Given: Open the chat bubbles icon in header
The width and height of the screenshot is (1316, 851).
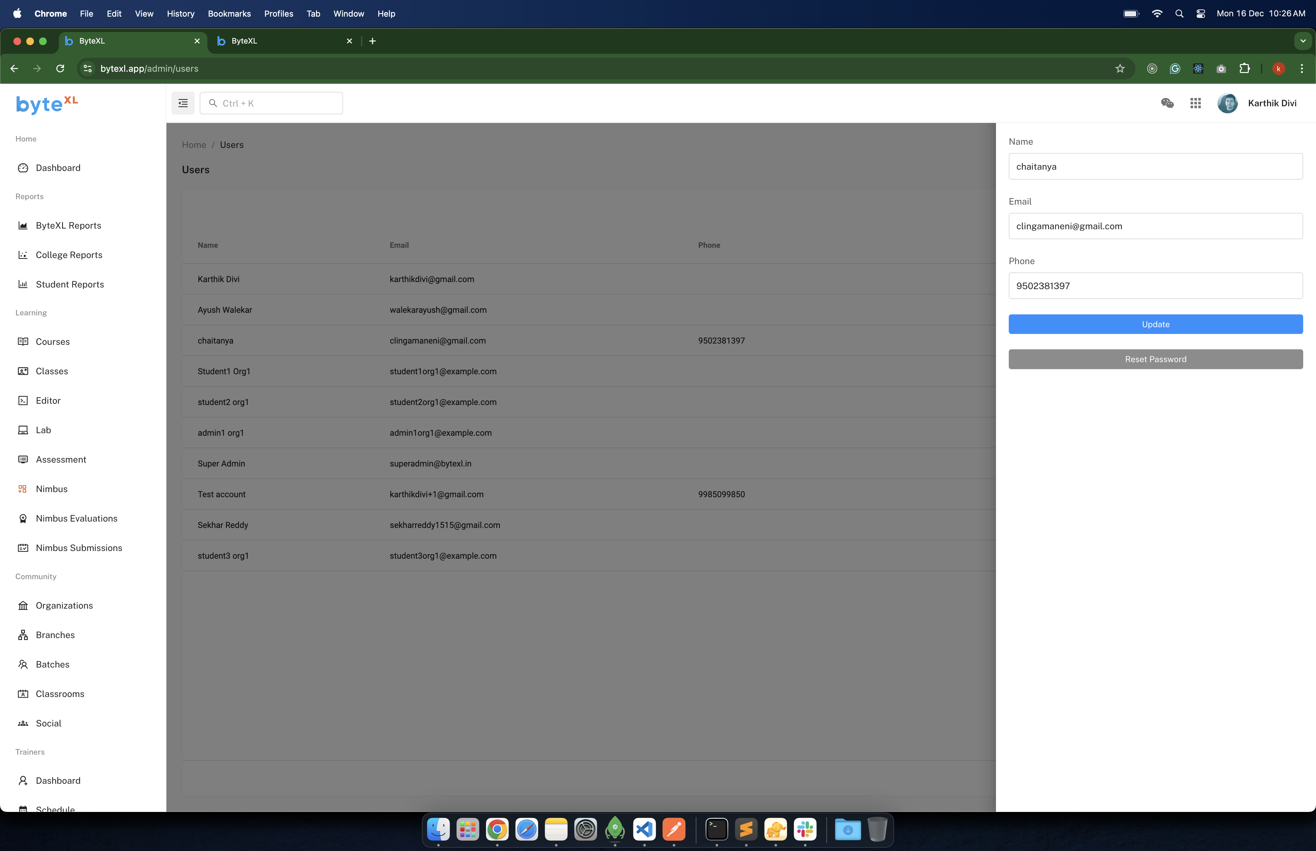Looking at the screenshot, I should [1167, 103].
